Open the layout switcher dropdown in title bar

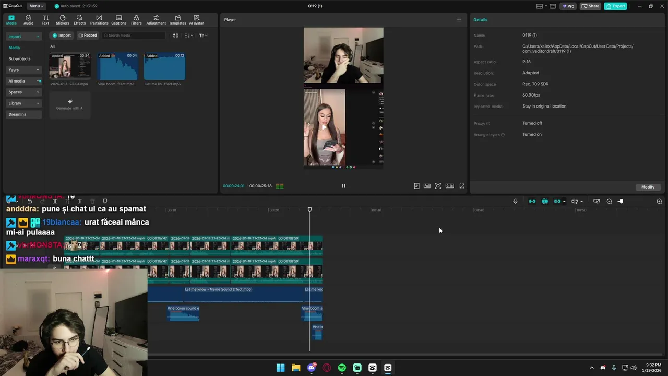tap(541, 6)
